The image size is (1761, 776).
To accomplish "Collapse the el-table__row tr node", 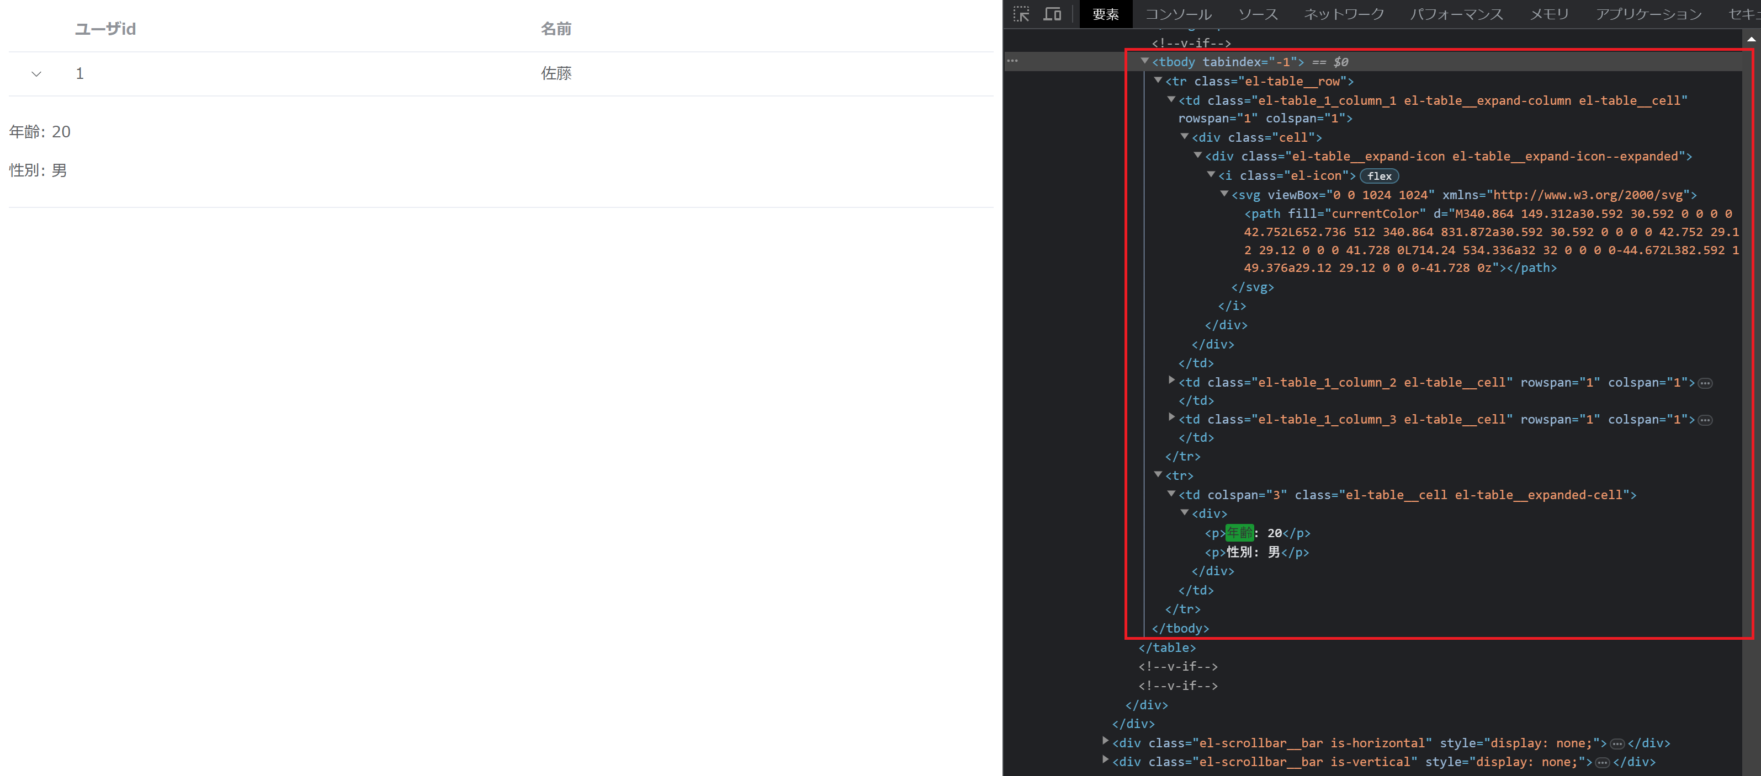I will [x=1158, y=81].
